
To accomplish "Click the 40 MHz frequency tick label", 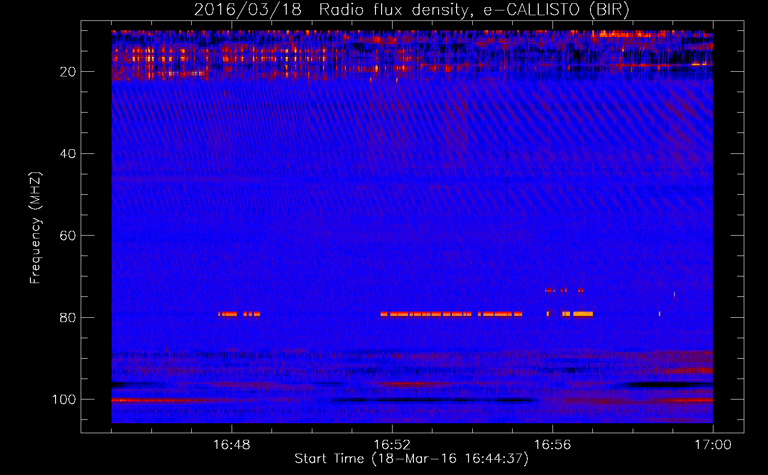I will (68, 154).
